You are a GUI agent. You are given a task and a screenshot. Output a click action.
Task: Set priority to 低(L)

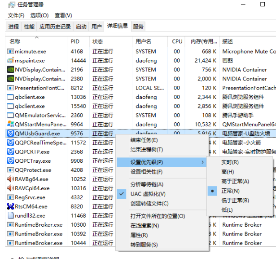pyautogui.click(x=240, y=210)
